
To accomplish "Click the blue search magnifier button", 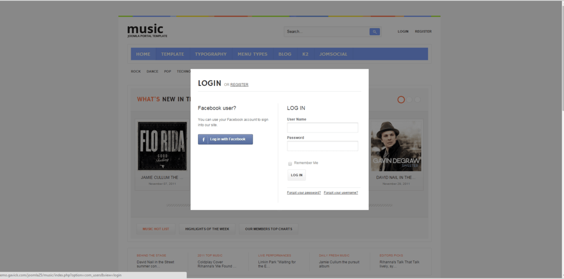I will pos(374,32).
